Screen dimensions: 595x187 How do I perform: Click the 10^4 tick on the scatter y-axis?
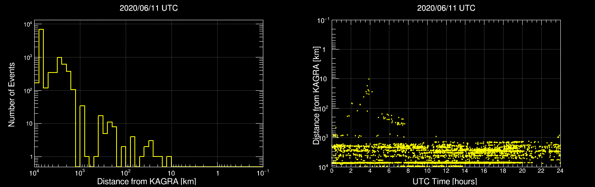point(324,166)
